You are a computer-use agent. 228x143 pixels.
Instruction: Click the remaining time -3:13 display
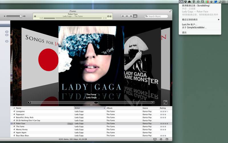(x=105, y=18)
